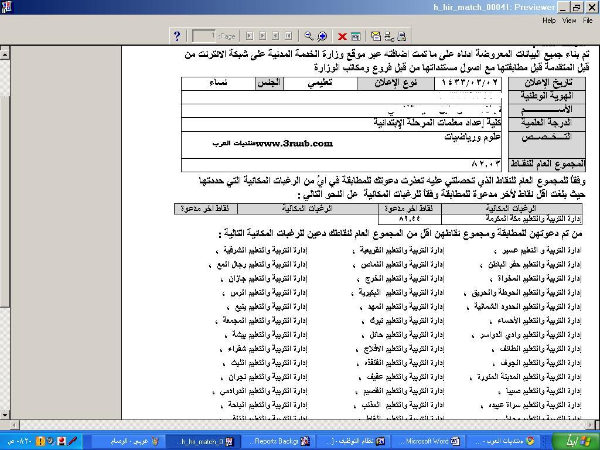Click the right arrow with bar page button
This screenshot has width=600, height=450.
click(x=250, y=36)
